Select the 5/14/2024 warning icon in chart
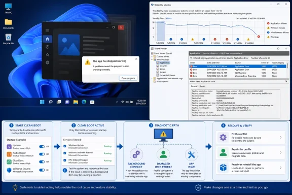This screenshot has height=195, width=292. coord(248,40)
